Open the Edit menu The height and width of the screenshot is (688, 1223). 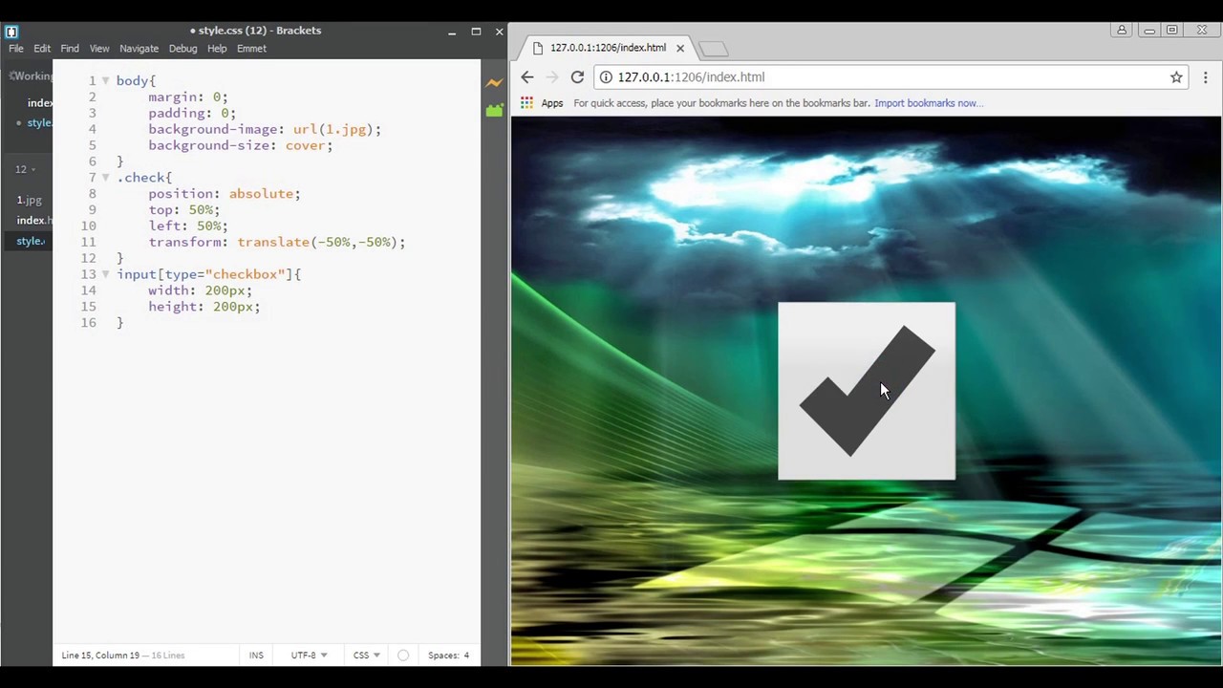coord(42,49)
